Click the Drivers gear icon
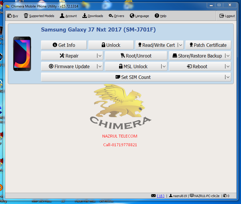The image size is (241, 204). coord(110,16)
